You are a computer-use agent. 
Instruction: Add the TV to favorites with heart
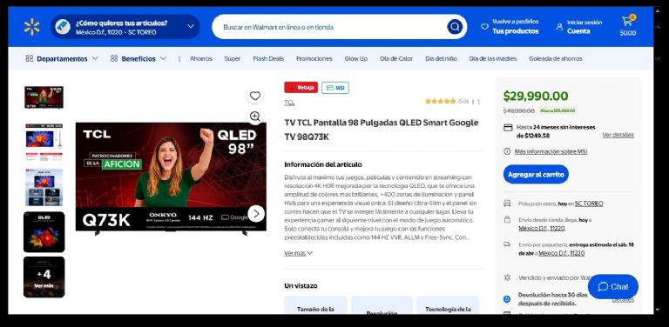point(254,96)
